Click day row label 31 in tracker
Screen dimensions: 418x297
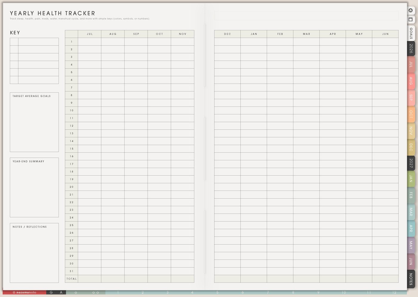(72, 271)
